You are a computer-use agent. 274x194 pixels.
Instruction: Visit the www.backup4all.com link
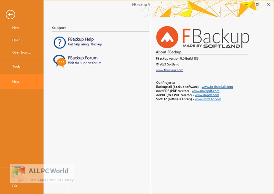click(x=217, y=87)
